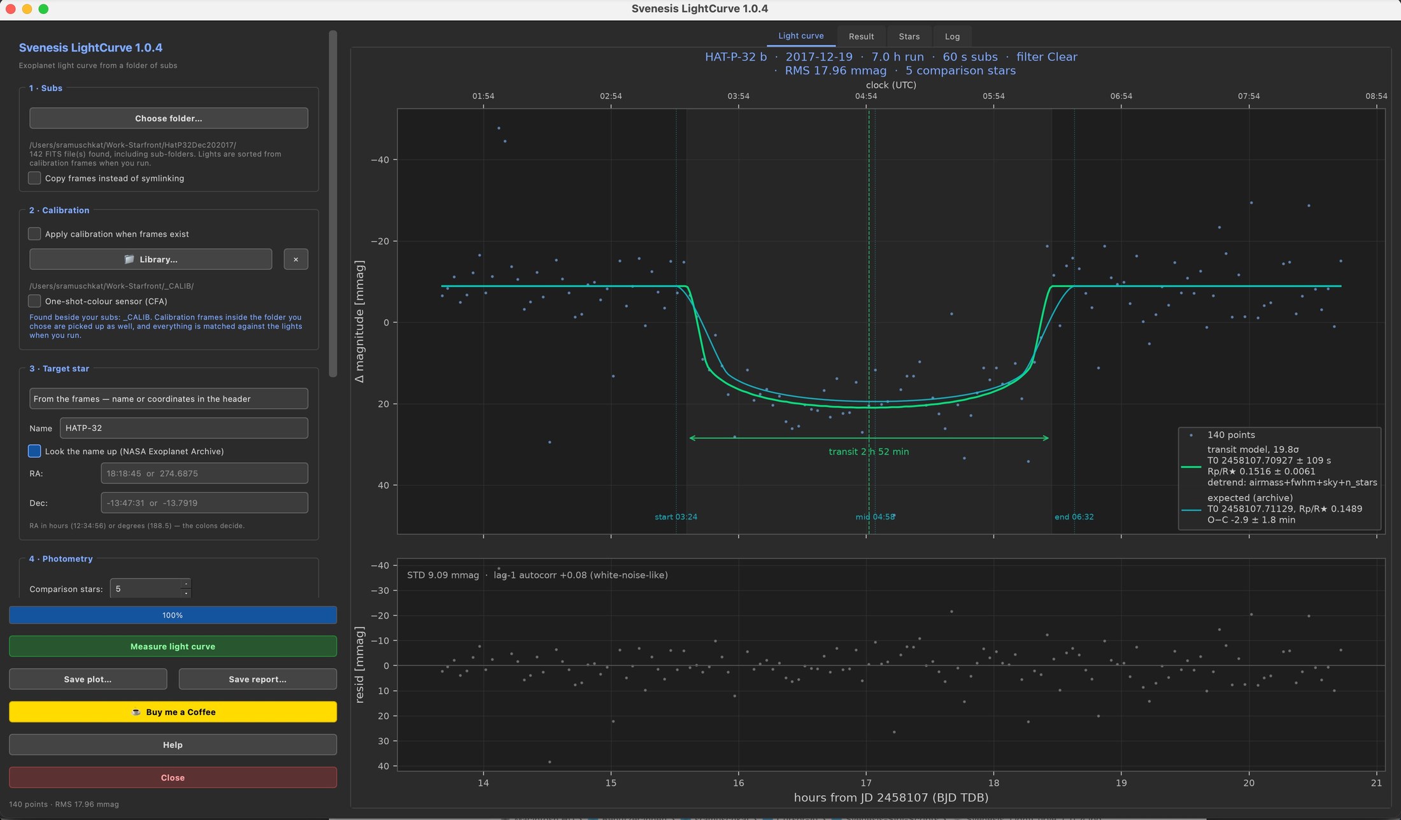Clear the calibration library with the × button

coord(295,259)
